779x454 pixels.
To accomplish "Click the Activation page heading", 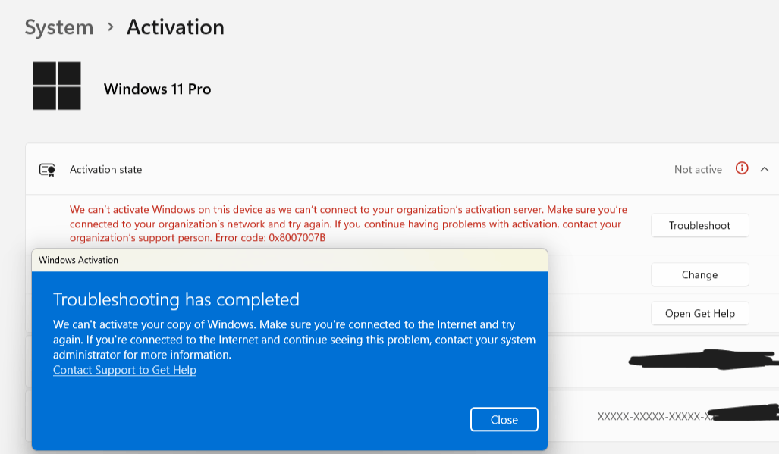I will click(175, 27).
